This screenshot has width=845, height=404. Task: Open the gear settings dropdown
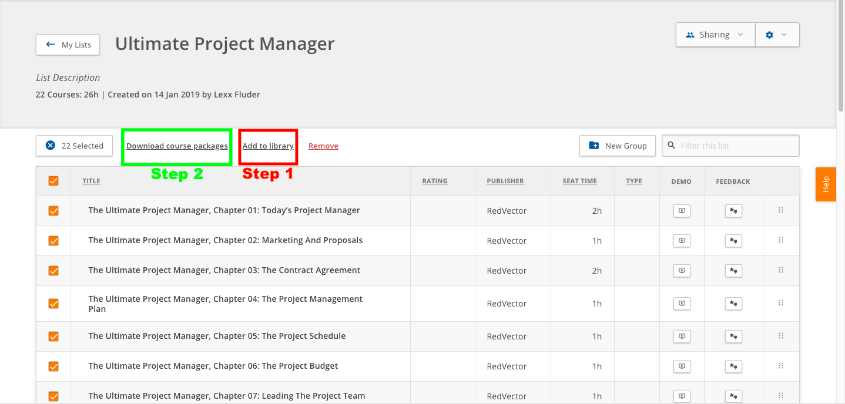coord(777,35)
